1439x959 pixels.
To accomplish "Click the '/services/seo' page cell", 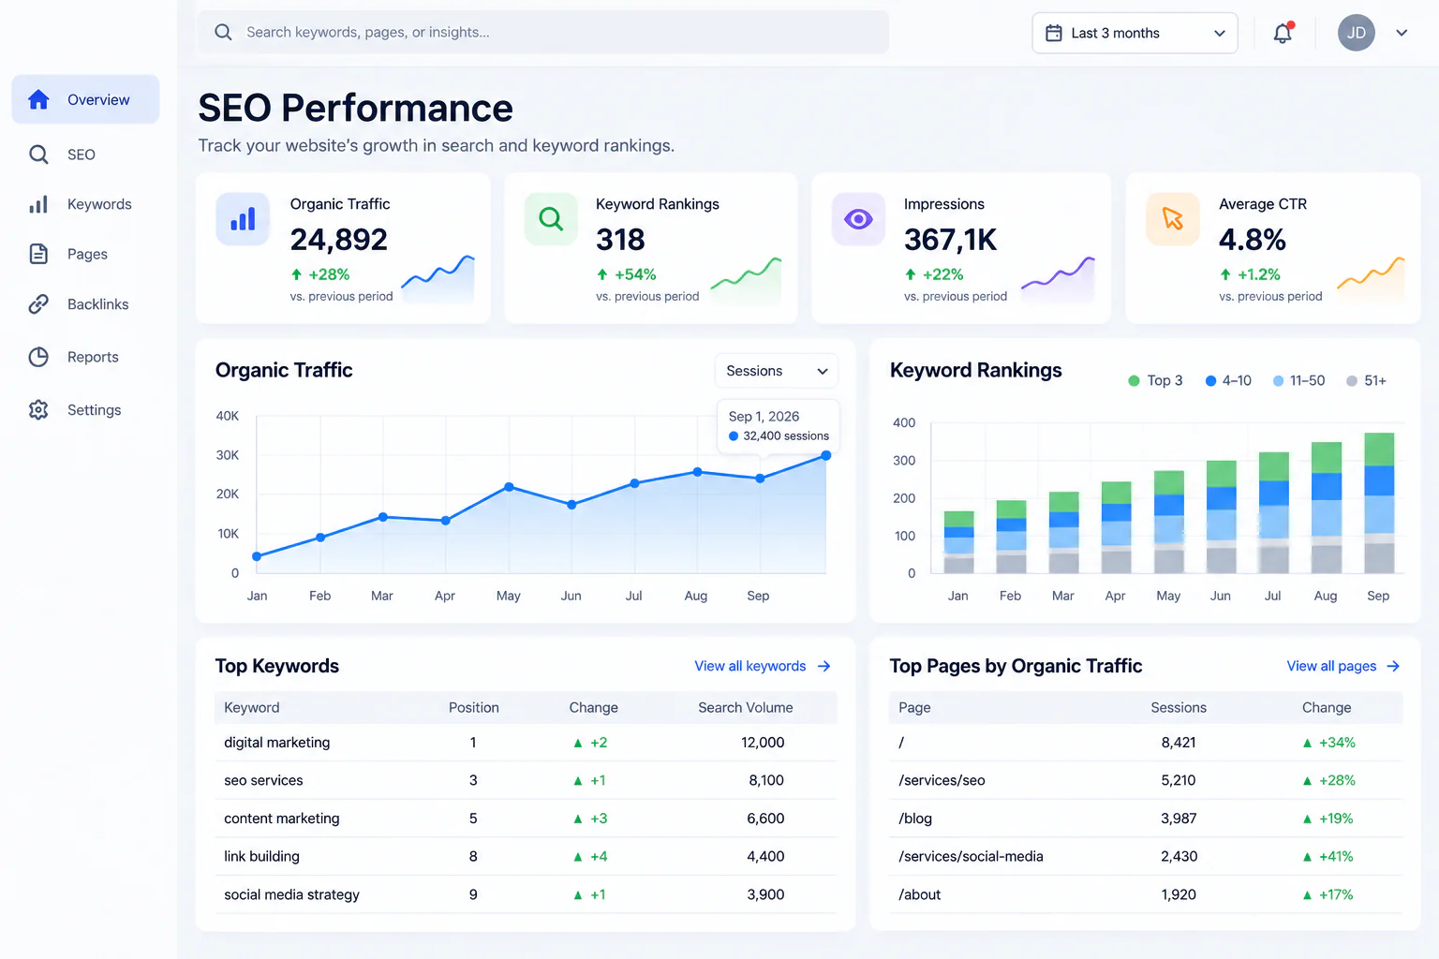I will point(942,780).
